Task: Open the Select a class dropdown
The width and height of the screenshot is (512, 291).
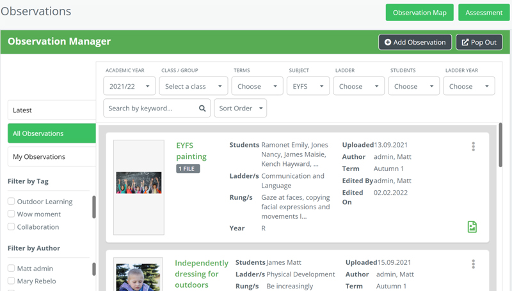Action: [193, 86]
